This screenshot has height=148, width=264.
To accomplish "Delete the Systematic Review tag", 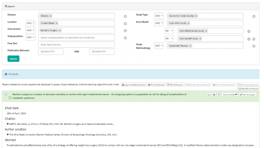I will pyautogui.click(x=190, y=46).
